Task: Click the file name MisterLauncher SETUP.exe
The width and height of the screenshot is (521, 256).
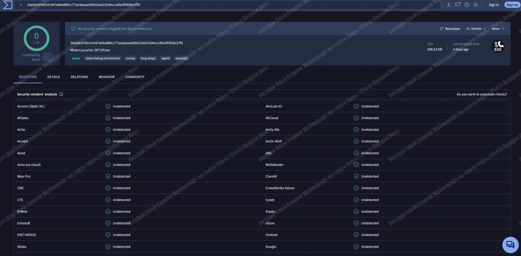Action: click(x=90, y=50)
